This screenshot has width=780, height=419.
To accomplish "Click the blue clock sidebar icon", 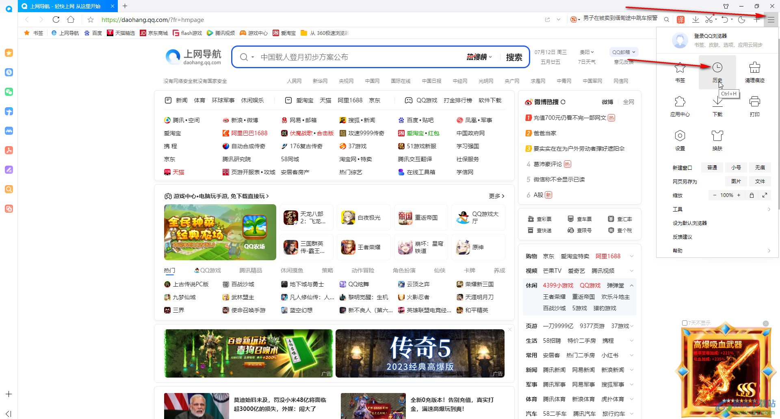I will tap(9, 72).
